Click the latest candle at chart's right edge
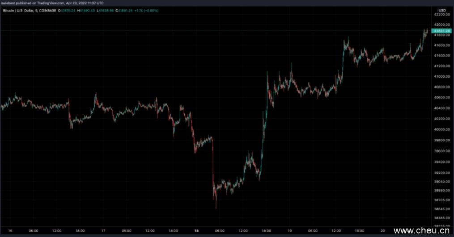Viewport: 454px width, 237px height. point(427,30)
